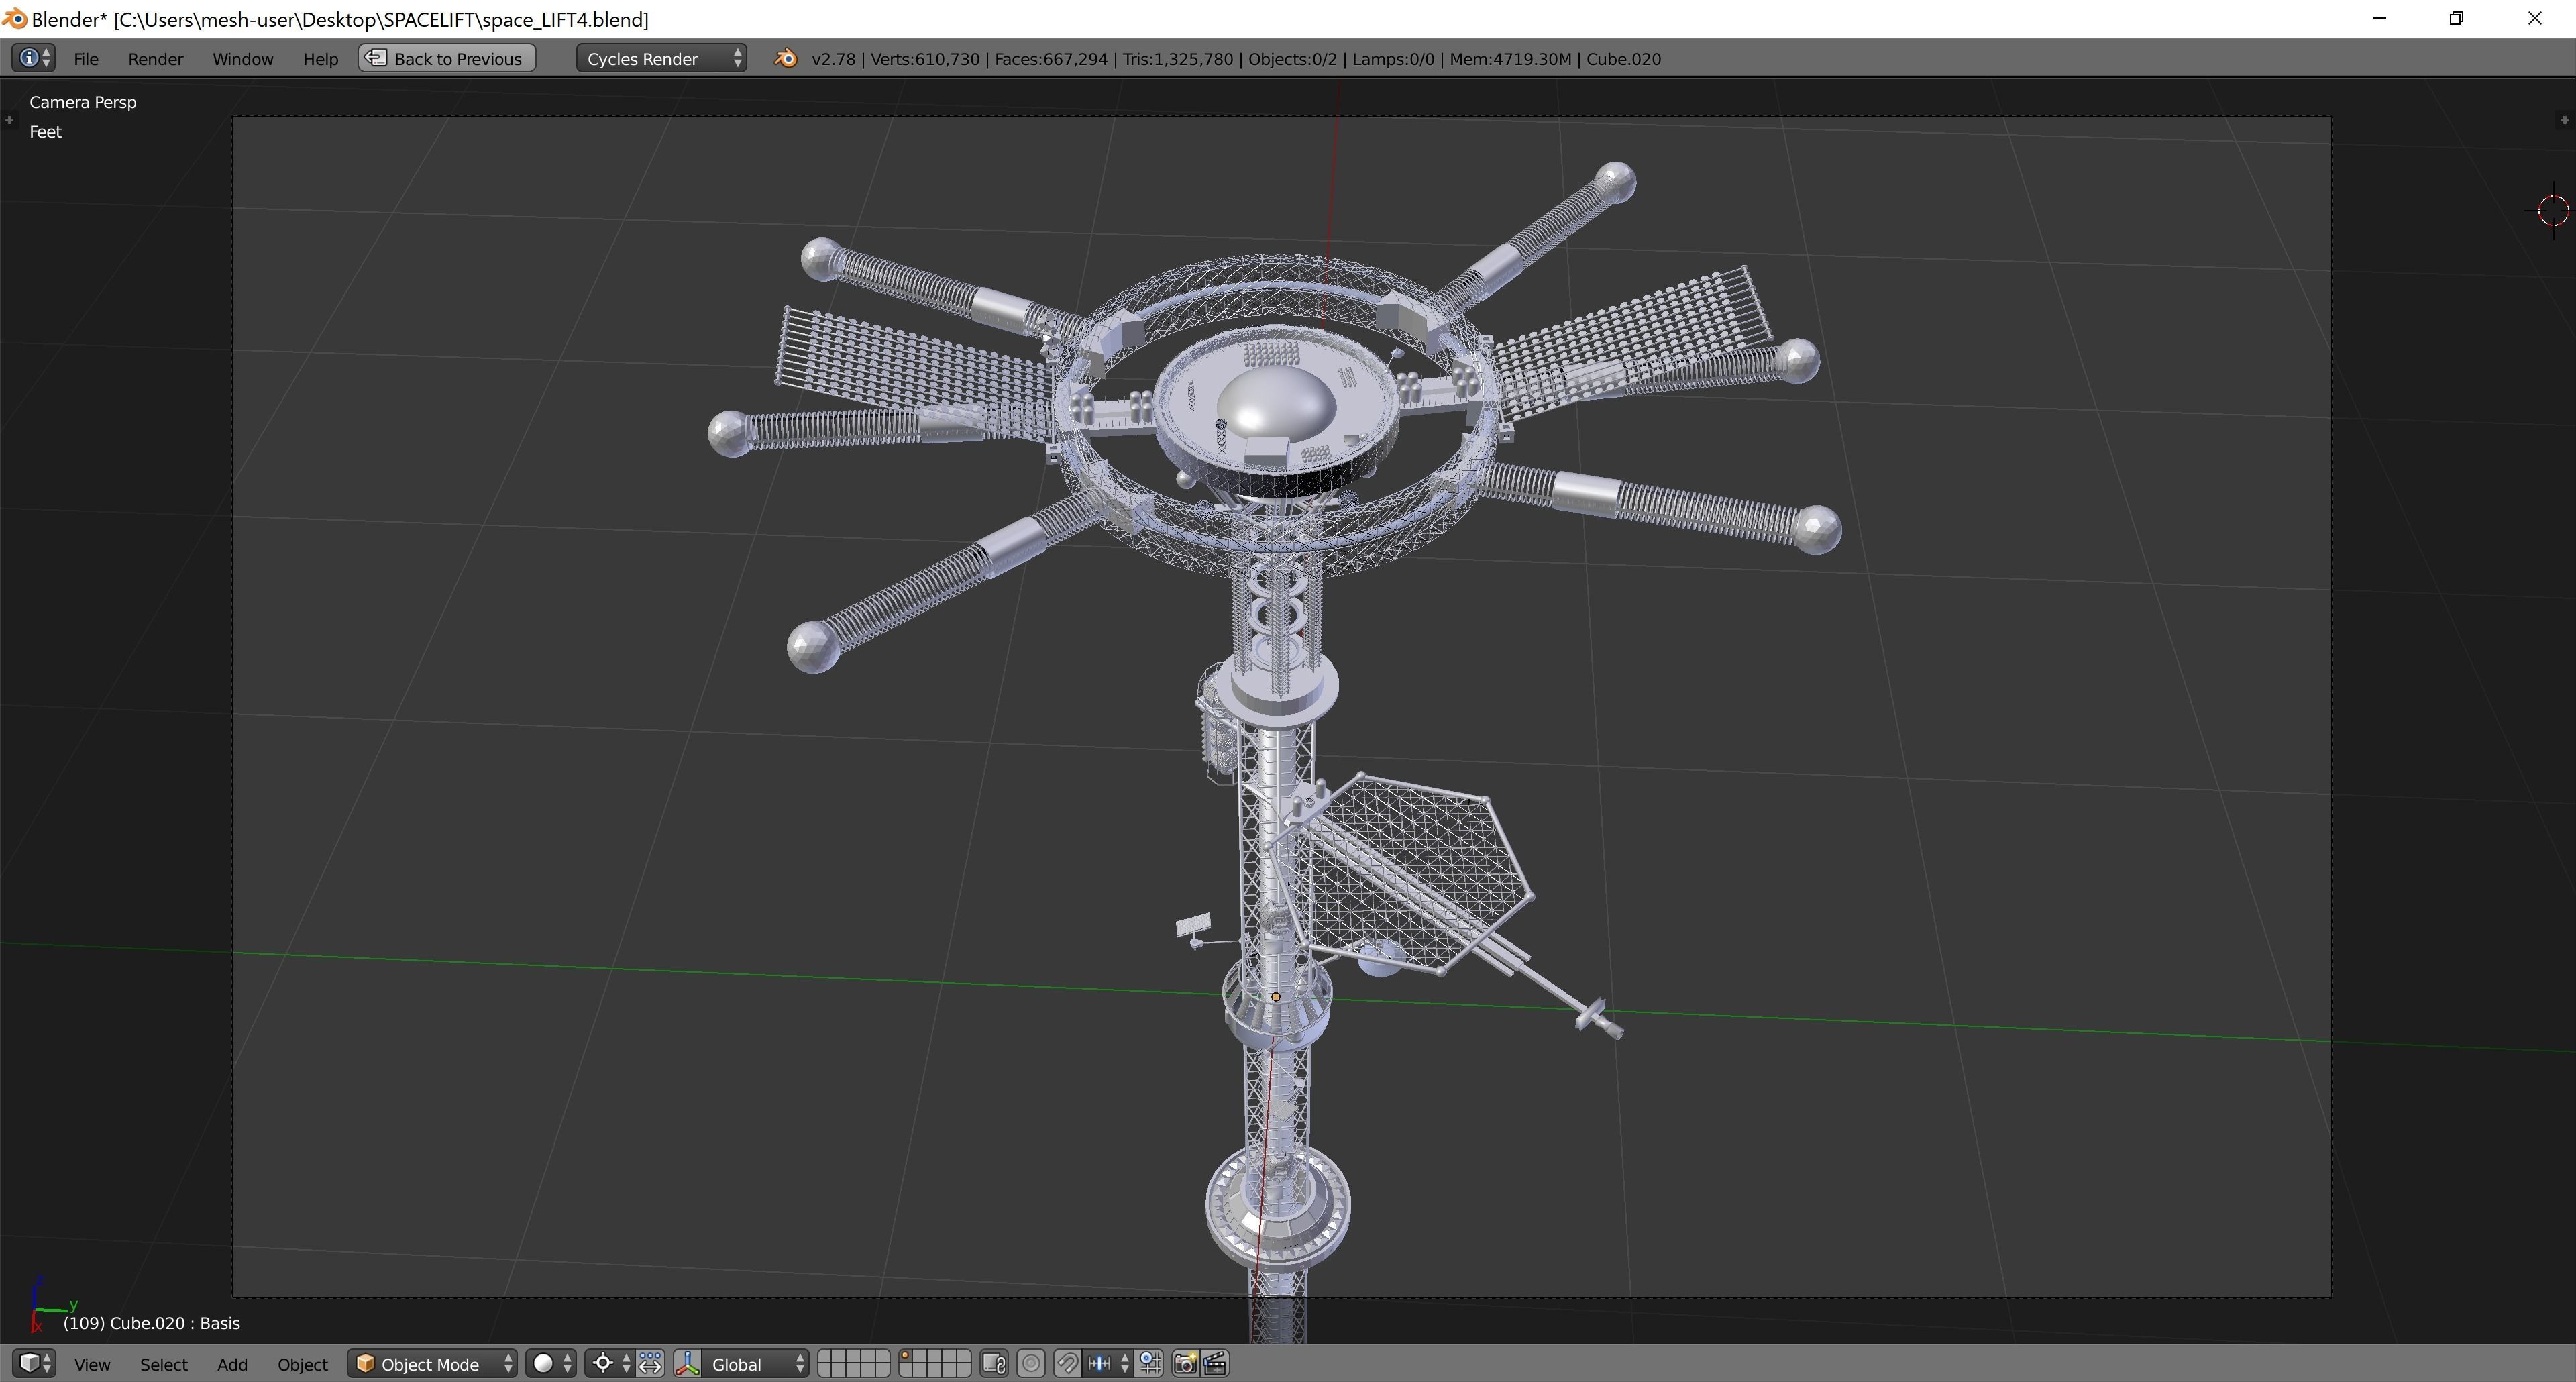Click the lock layers to scene icon

(993, 1364)
